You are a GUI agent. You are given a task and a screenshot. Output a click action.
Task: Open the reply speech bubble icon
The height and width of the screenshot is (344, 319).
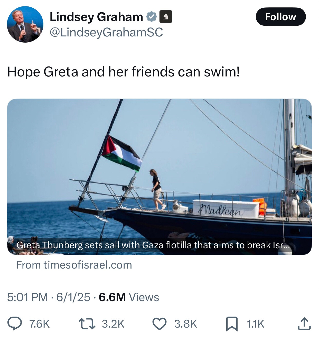tap(14, 323)
